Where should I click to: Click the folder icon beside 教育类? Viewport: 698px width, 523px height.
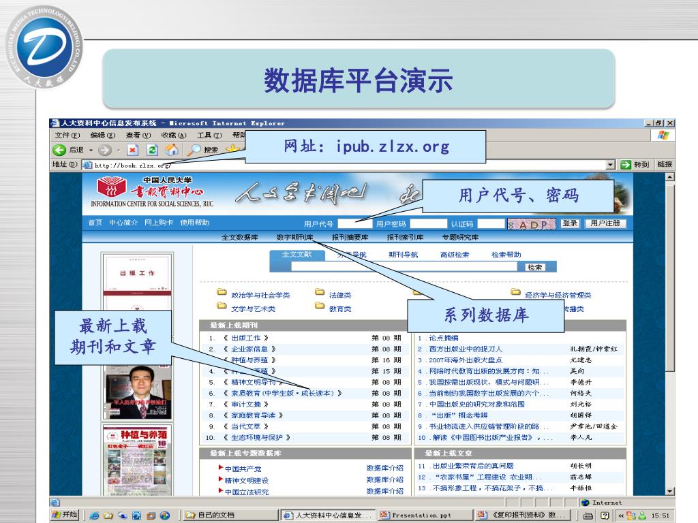click(320, 306)
